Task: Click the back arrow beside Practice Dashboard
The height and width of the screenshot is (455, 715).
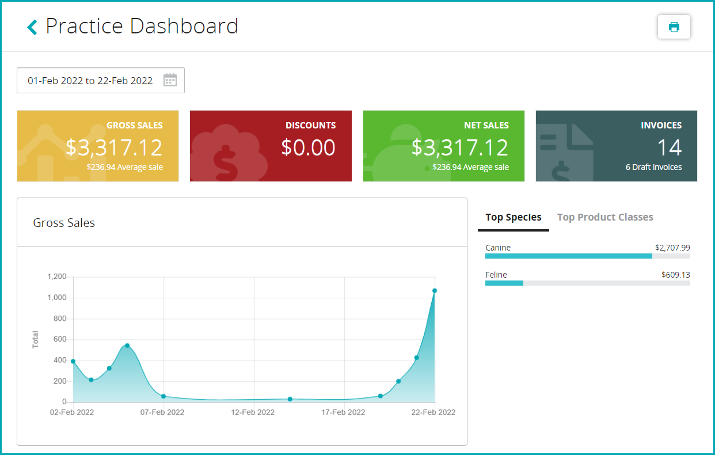Action: (x=32, y=27)
